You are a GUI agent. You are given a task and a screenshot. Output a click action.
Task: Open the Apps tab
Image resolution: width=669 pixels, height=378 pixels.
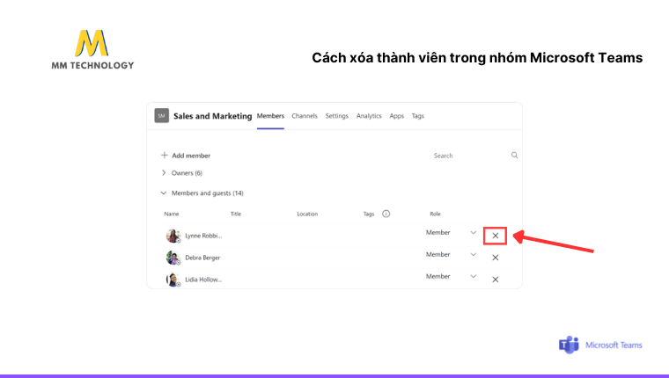[x=397, y=116]
